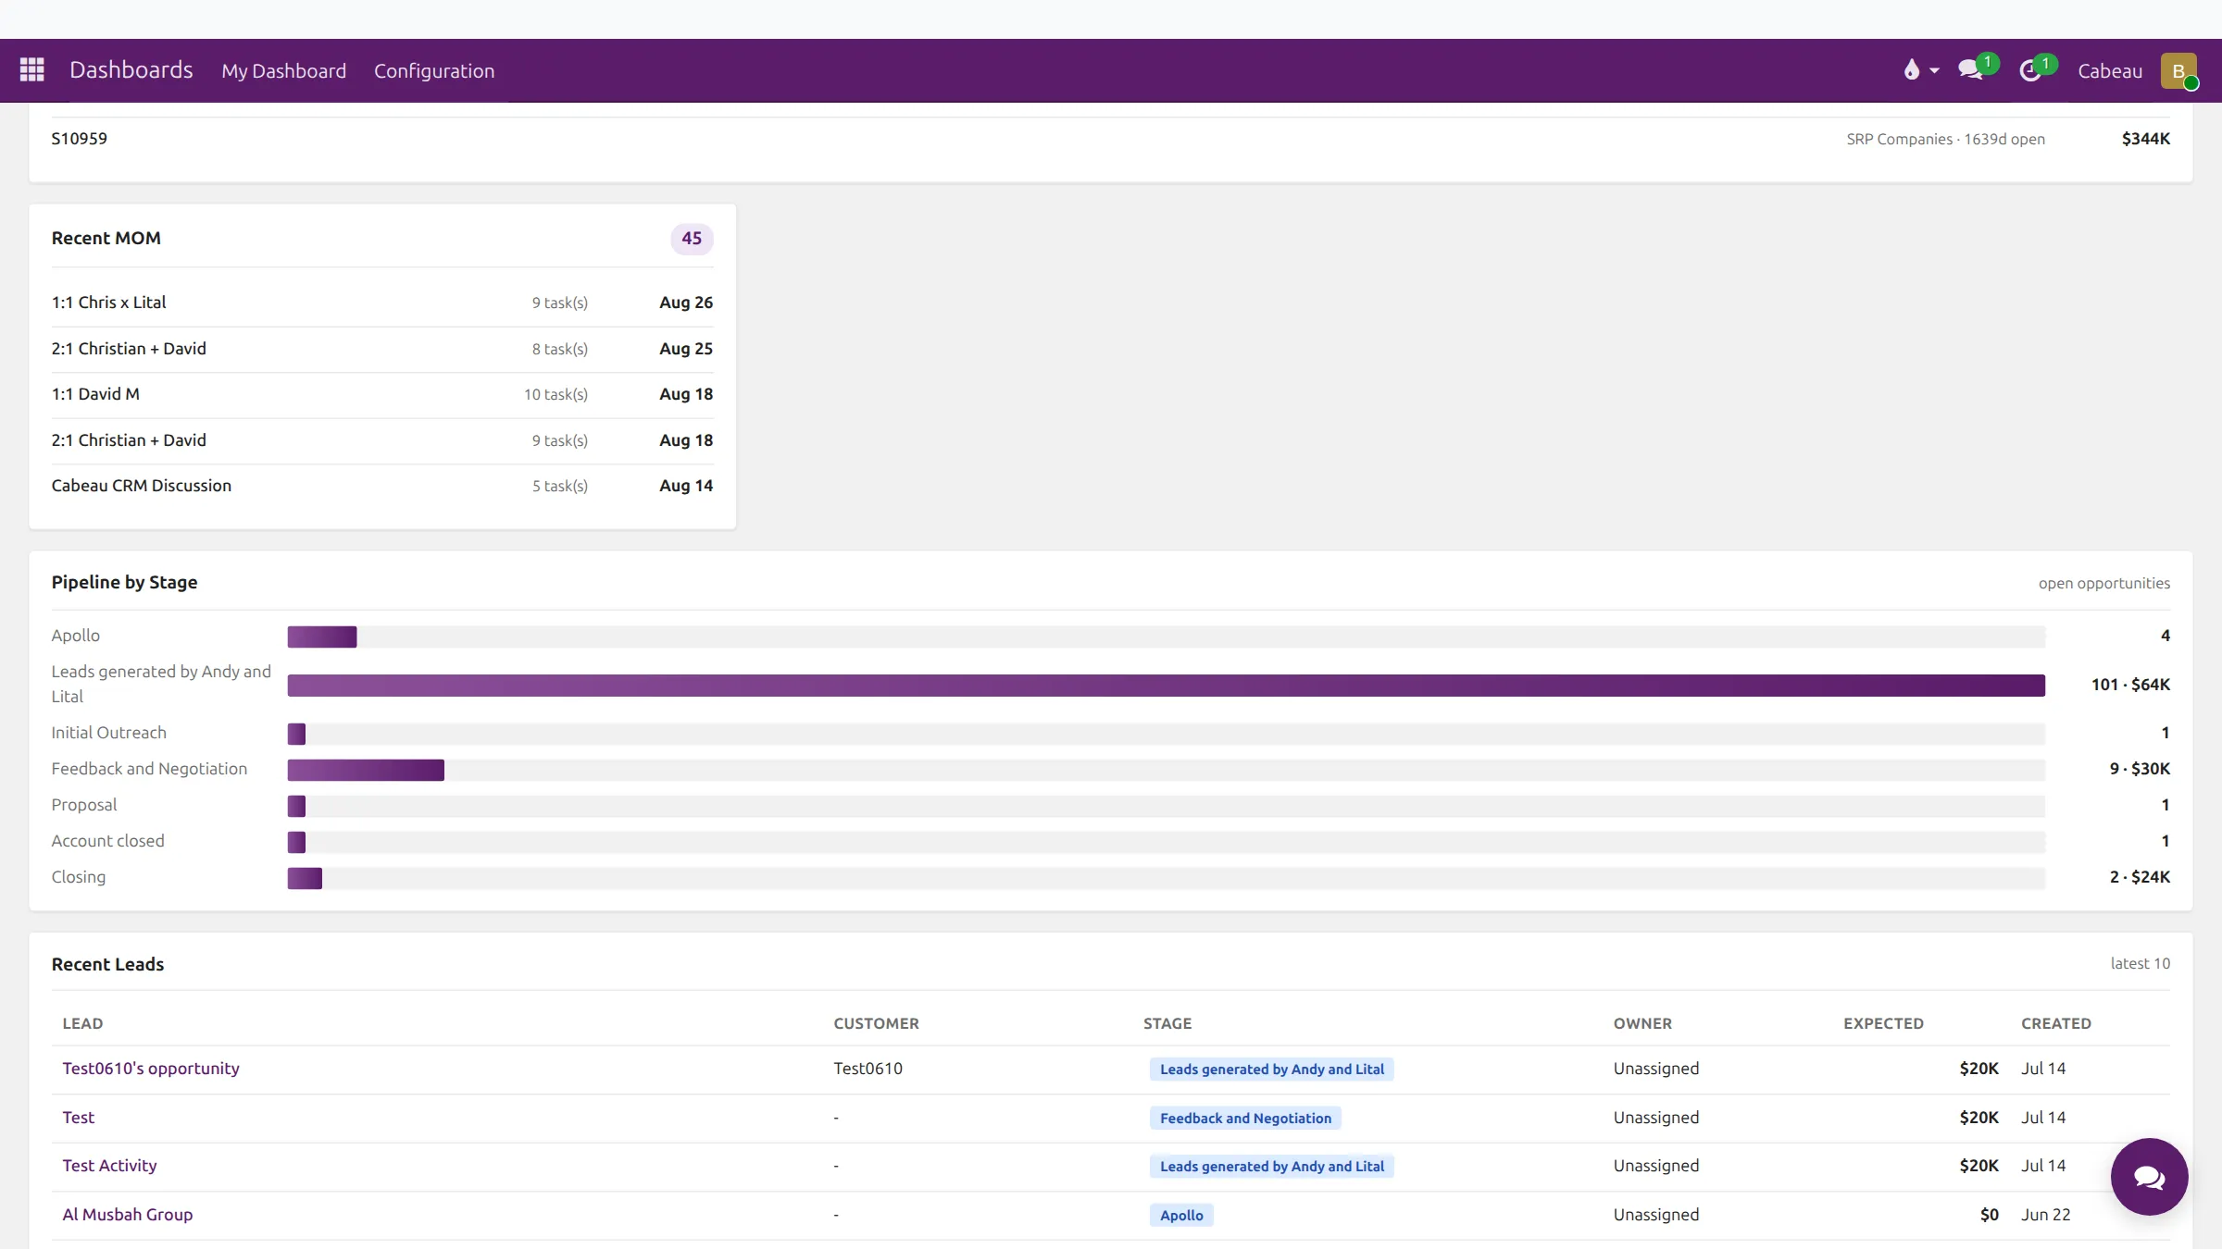Click the Apollo stage label
Screen dimensions: 2222x1249
tap(76, 636)
